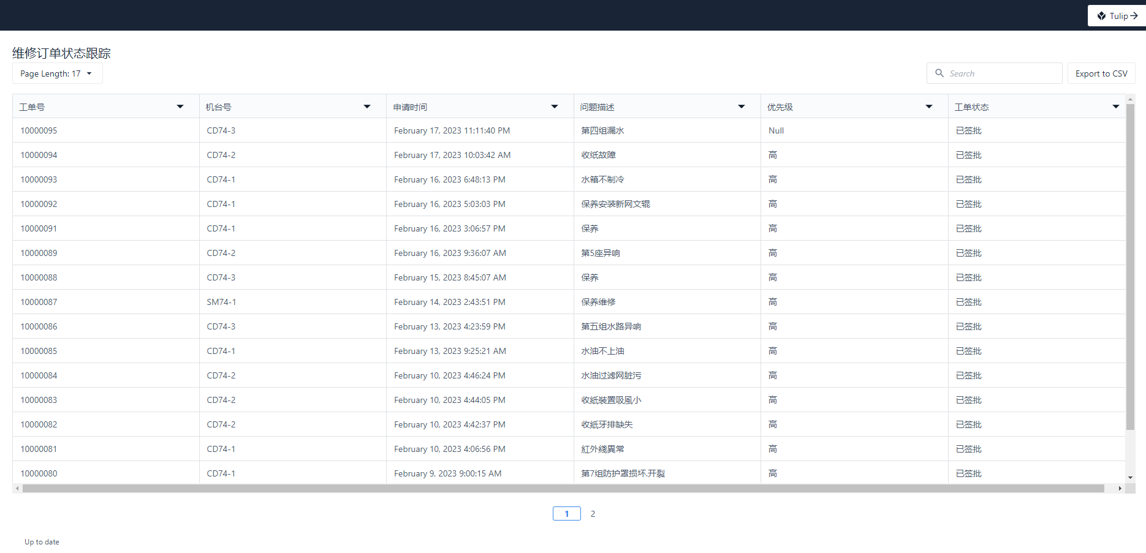
Task: Select work order 10000086 cell
Action: 106,326
